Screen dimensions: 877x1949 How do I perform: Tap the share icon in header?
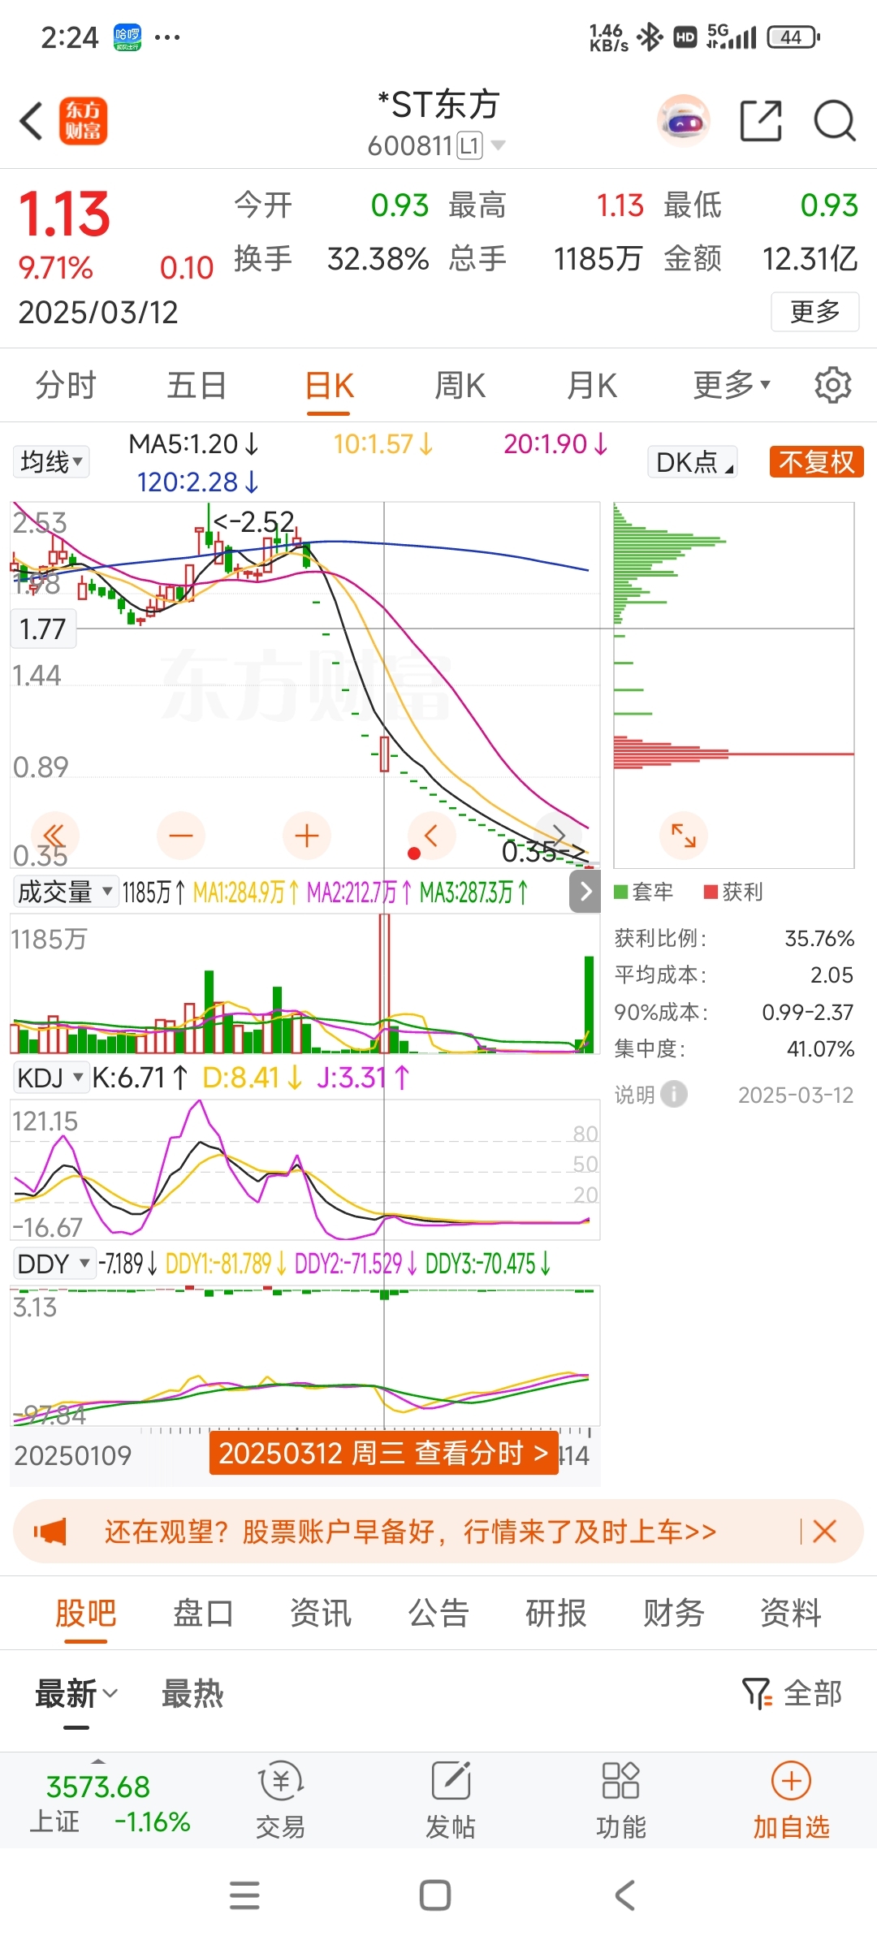pyautogui.click(x=761, y=121)
